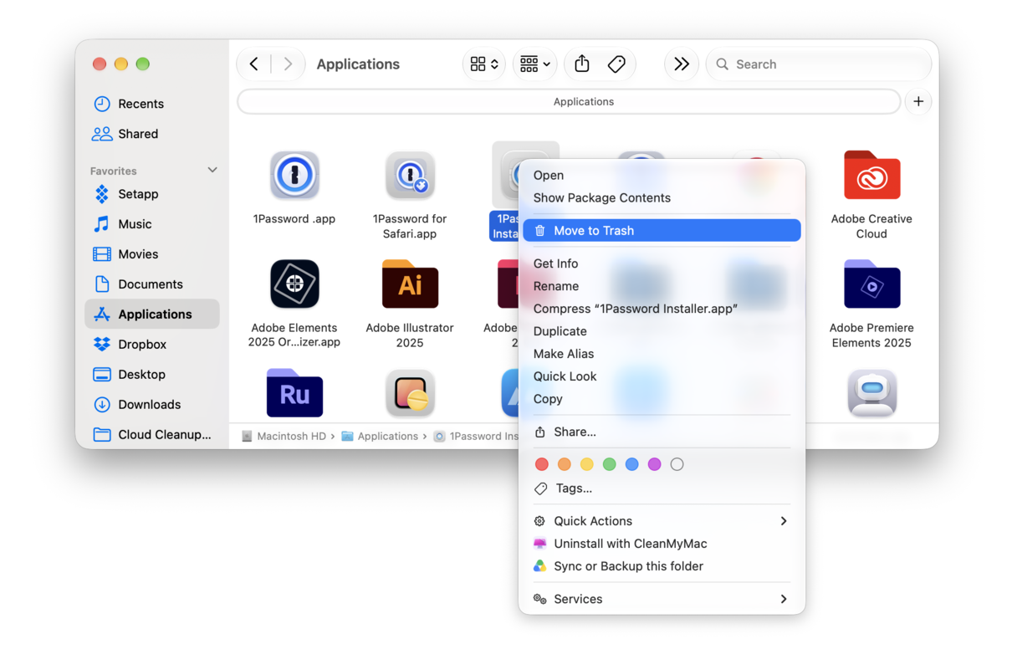Image resolution: width=1017 pixels, height=670 pixels.
Task: Choose Compress "1Password Installer.app"
Action: click(x=662, y=309)
